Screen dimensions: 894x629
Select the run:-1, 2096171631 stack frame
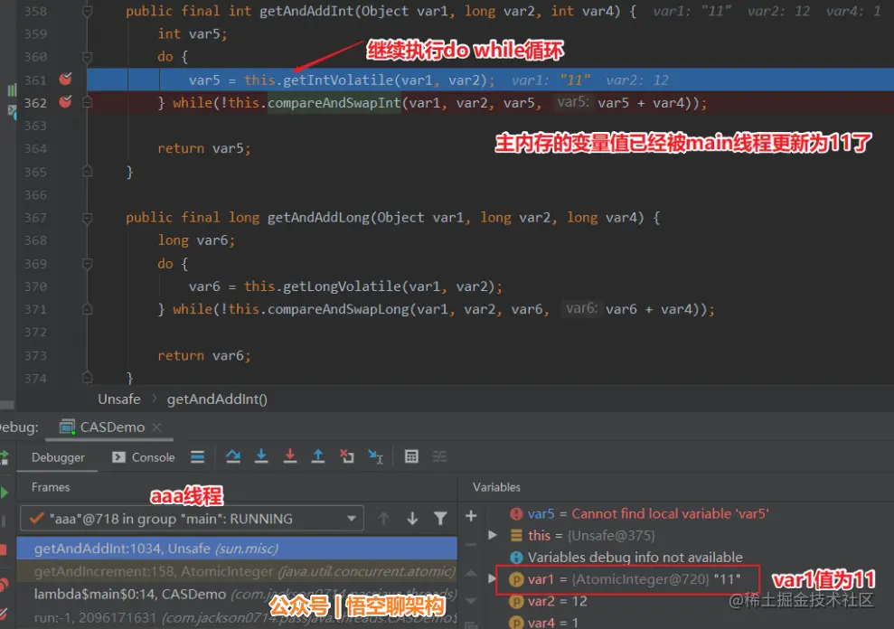point(237,617)
